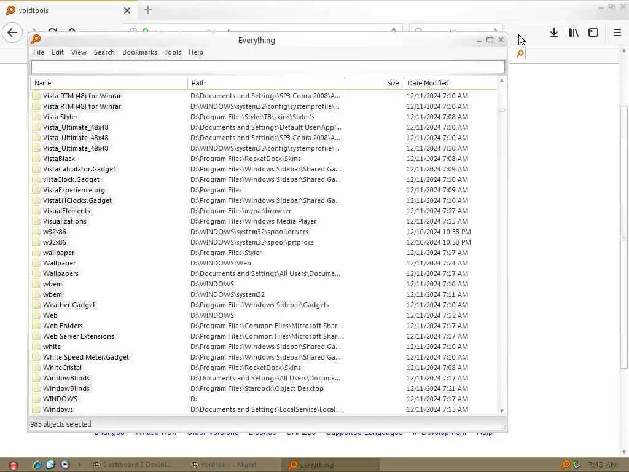Open the Tools menu

(x=173, y=52)
